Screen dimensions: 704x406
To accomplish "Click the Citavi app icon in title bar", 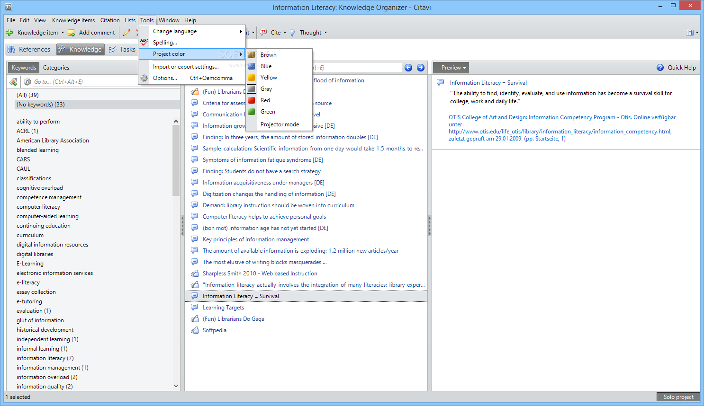I will [8, 7].
